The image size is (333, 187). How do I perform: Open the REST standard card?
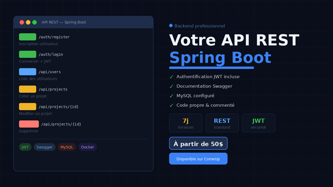pyautogui.click(x=222, y=123)
